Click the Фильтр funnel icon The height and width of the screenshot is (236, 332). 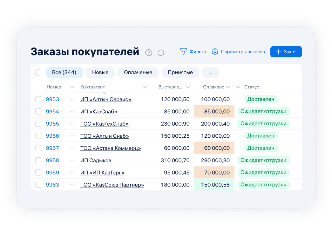click(x=183, y=51)
